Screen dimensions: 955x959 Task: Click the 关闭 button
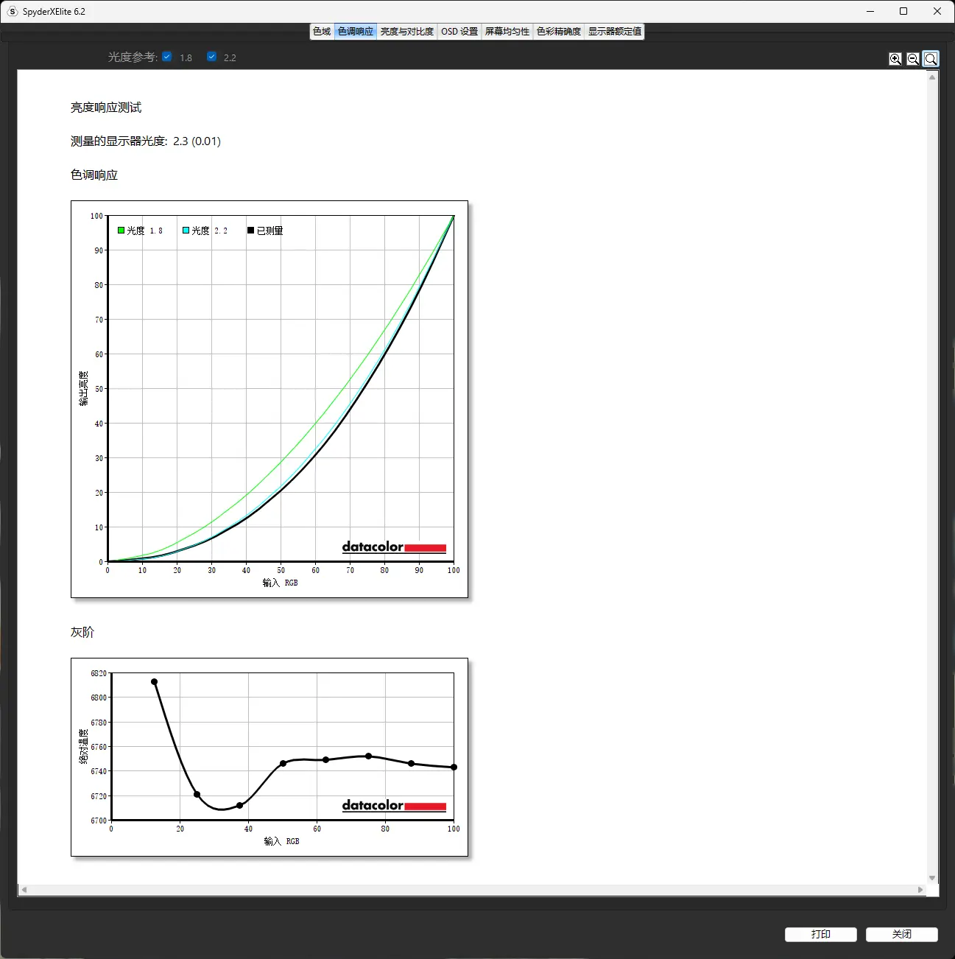pyautogui.click(x=902, y=934)
